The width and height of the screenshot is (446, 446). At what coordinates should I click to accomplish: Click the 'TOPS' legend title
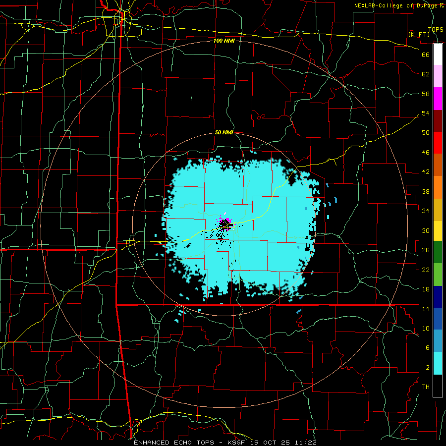(x=436, y=29)
